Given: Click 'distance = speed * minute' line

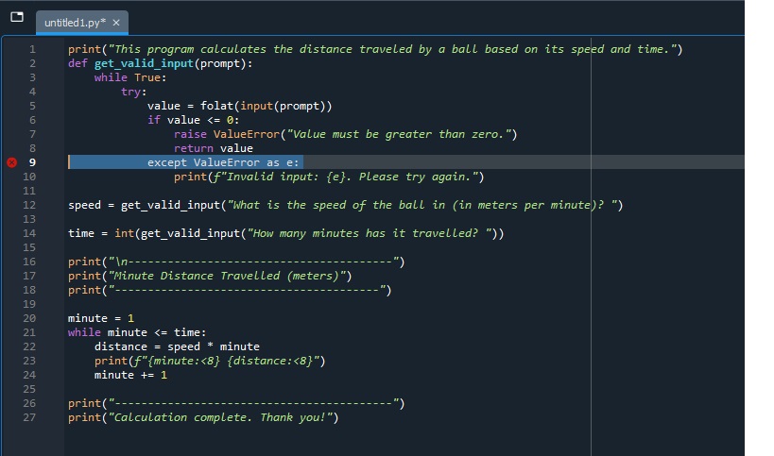Looking at the screenshot, I should tap(177, 346).
